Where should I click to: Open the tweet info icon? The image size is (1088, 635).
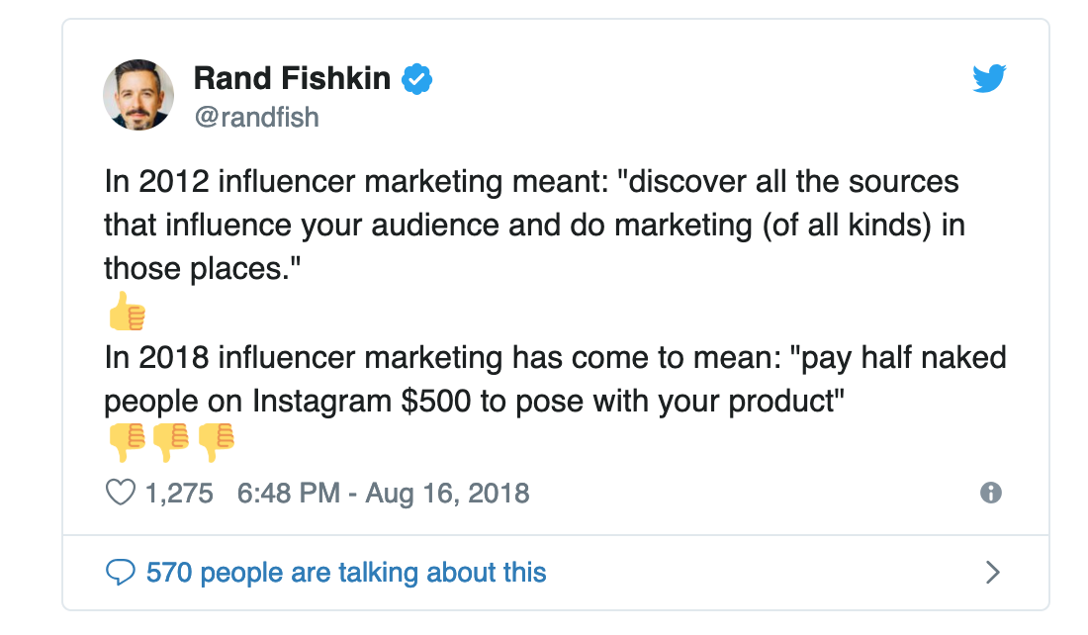pyautogui.click(x=990, y=493)
